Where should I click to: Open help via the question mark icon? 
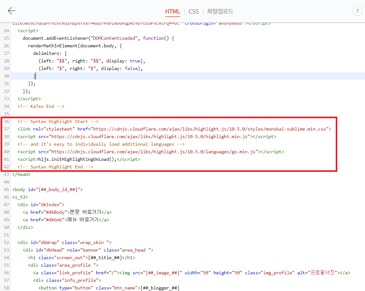[357, 11]
